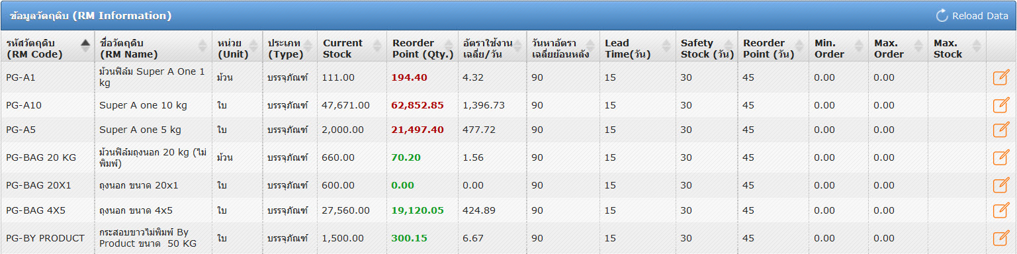Select the PG-BY PRODUCT code cell
Image resolution: width=1017 pixels, height=254 pixels.
point(48,238)
